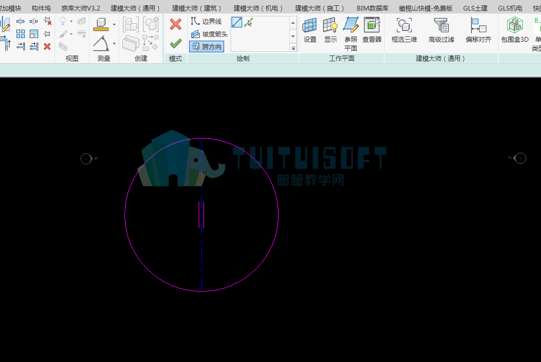The height and width of the screenshot is (362, 541).
Task: Click draw gallery scroll-down arrow
Action: [293, 36]
